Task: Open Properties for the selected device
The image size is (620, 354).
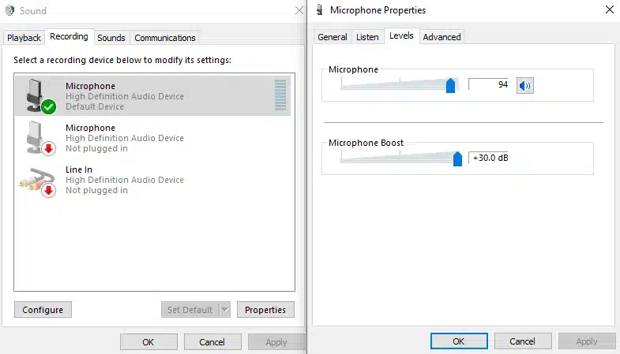Action: coord(265,310)
